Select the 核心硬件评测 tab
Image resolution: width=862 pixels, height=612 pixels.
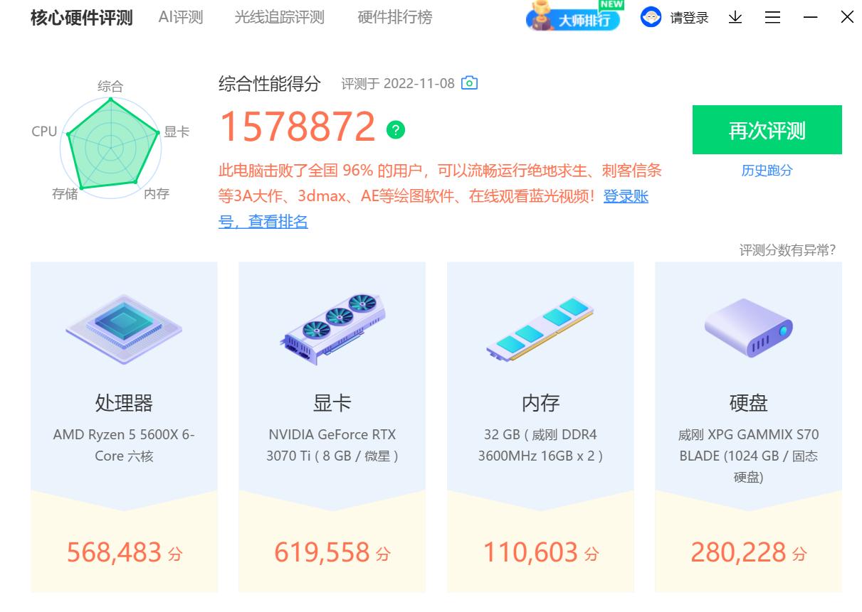click(x=81, y=18)
